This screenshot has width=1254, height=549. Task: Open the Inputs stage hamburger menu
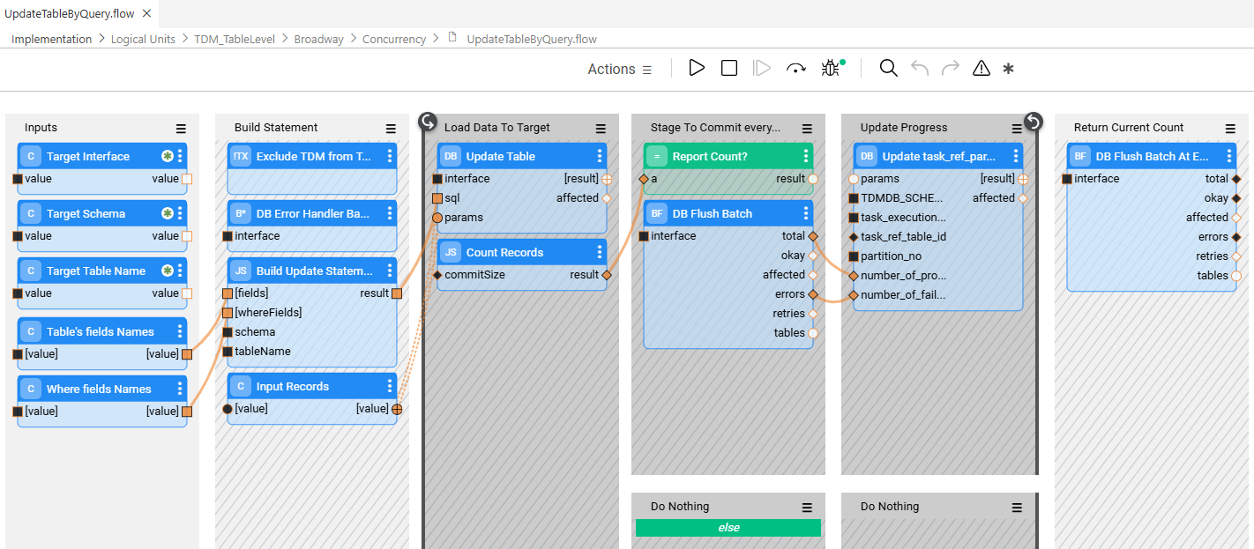pyautogui.click(x=181, y=128)
